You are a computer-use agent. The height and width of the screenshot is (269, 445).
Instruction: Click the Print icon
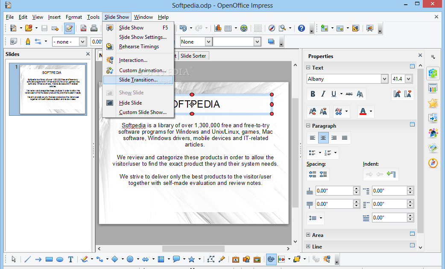[x=94, y=28]
